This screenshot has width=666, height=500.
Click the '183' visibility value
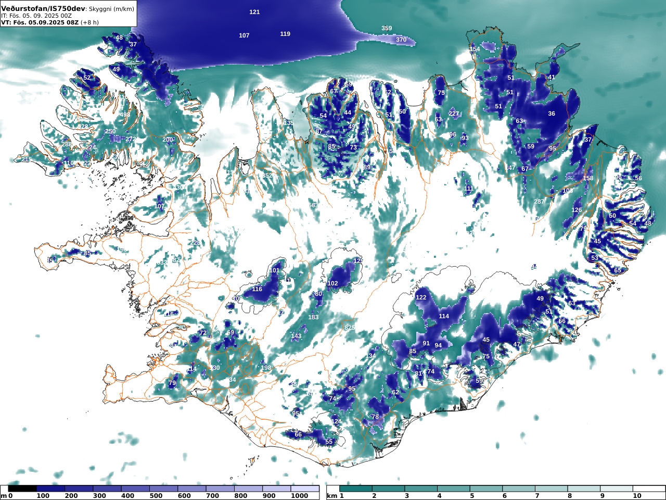[x=313, y=317]
